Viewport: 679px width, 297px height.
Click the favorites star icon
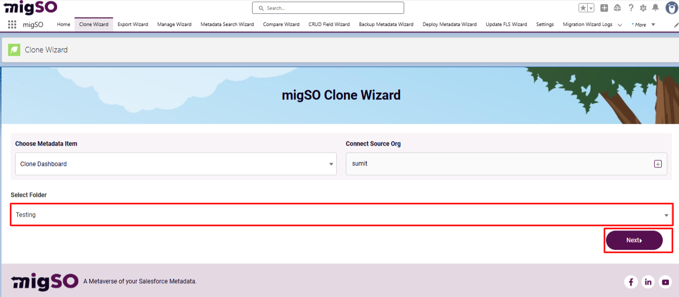click(584, 7)
